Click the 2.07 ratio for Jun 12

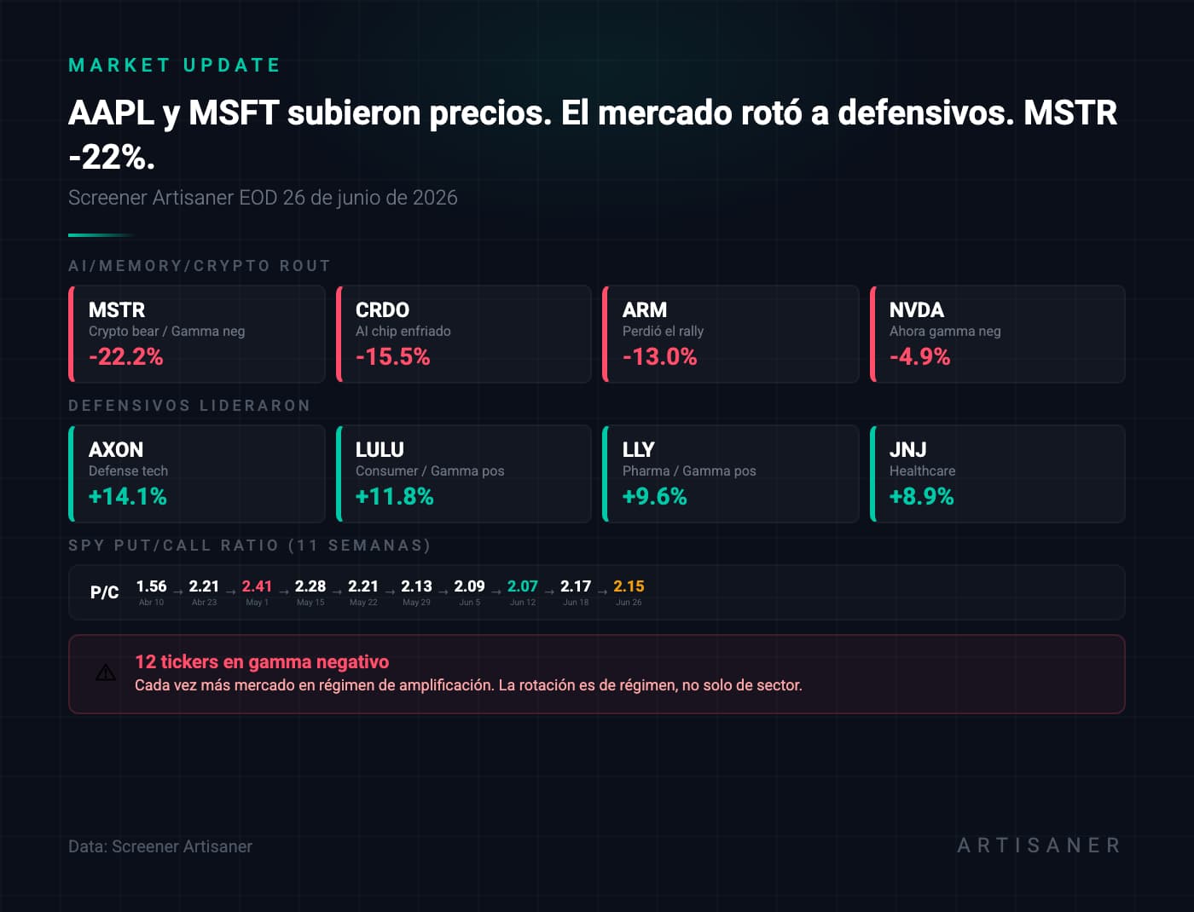(523, 586)
